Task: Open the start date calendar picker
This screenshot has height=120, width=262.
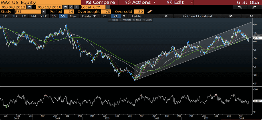Action: tap(29, 7)
